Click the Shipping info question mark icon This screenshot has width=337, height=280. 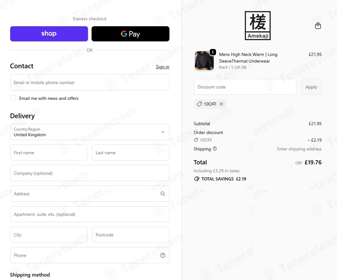pyautogui.click(x=215, y=149)
